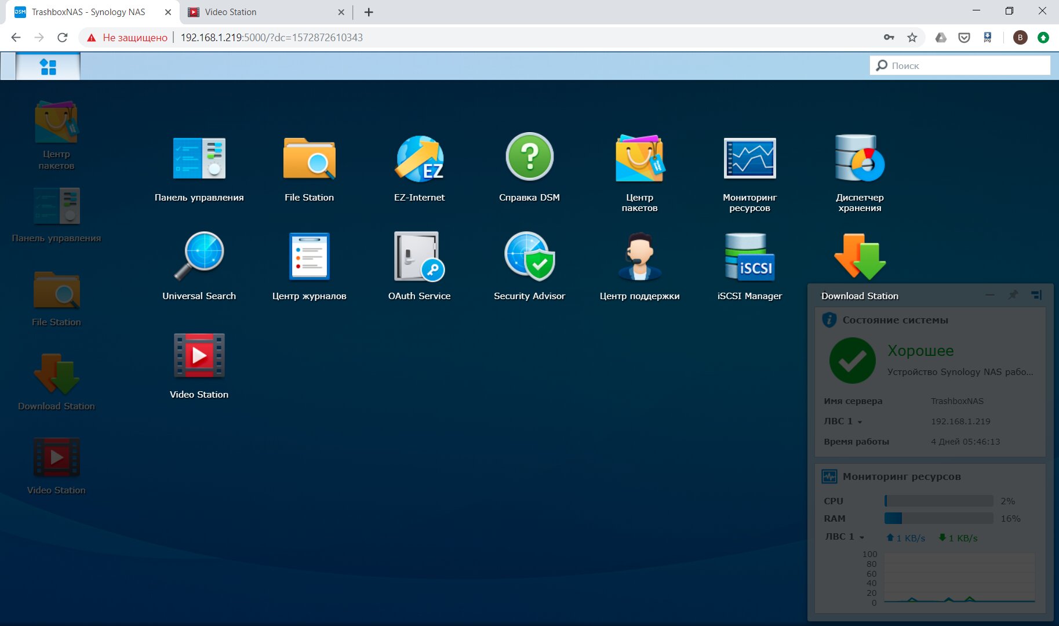Open Панель управления in main menu grid
1059x626 pixels.
coord(199,158)
